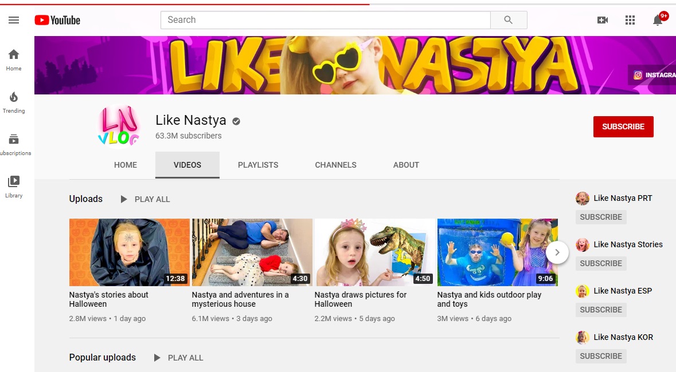Subscribe to Like Nastya with red button
Image resolution: width=676 pixels, height=372 pixels.
point(623,126)
